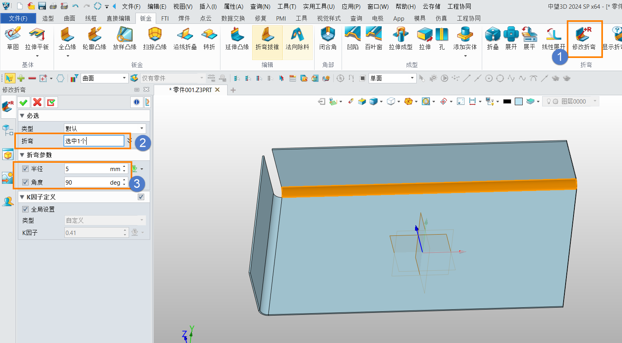
Task: Open the 拉伸成型 extrude form tool
Action: point(401,39)
